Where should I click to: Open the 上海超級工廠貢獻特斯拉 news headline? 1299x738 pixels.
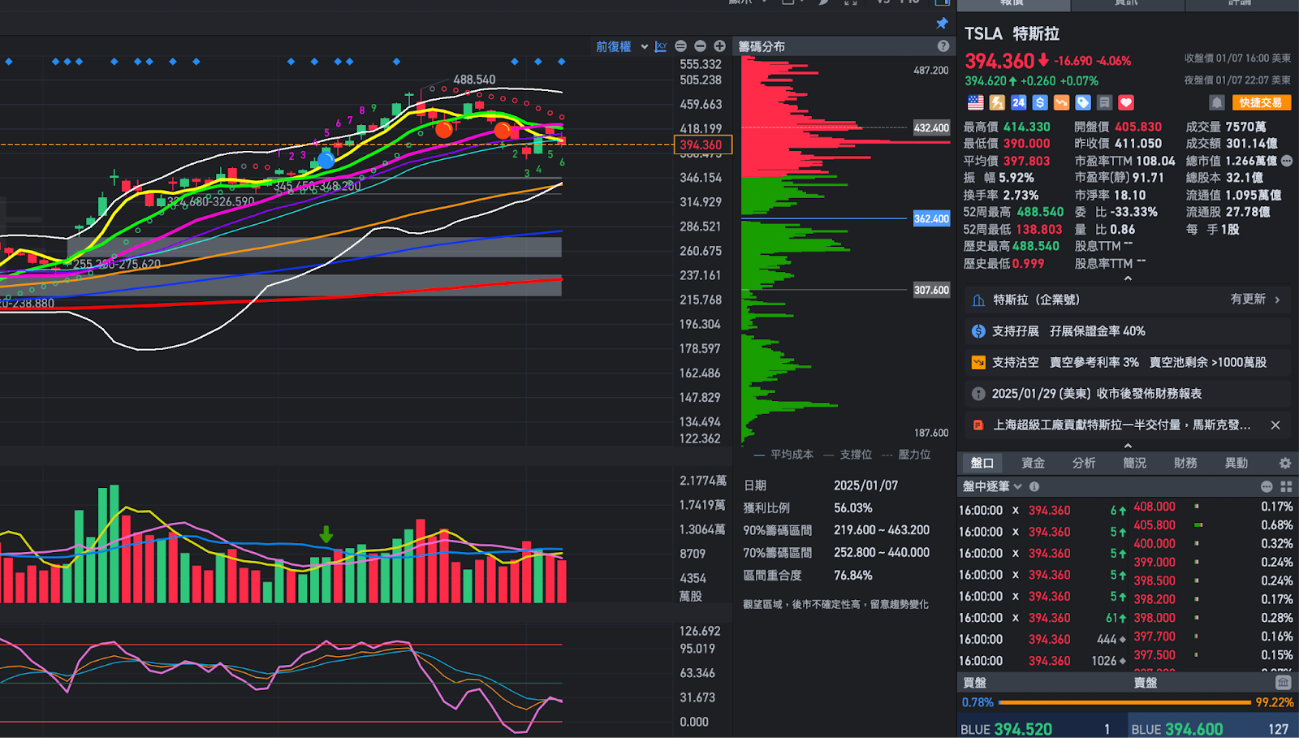[x=1121, y=425]
